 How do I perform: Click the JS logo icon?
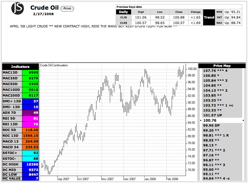click(18, 8)
